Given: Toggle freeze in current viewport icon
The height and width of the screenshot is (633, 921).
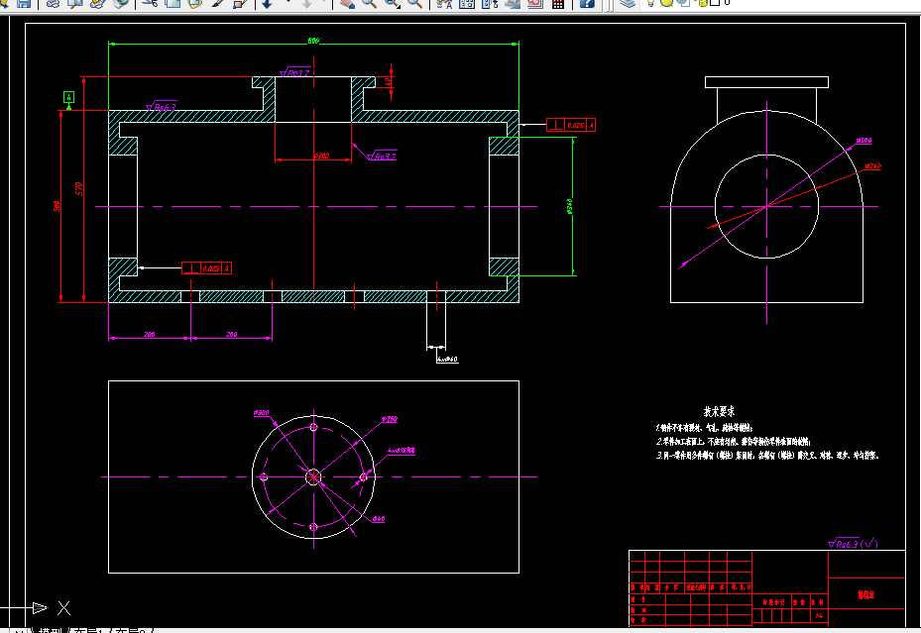Looking at the screenshot, I should coord(684,3).
